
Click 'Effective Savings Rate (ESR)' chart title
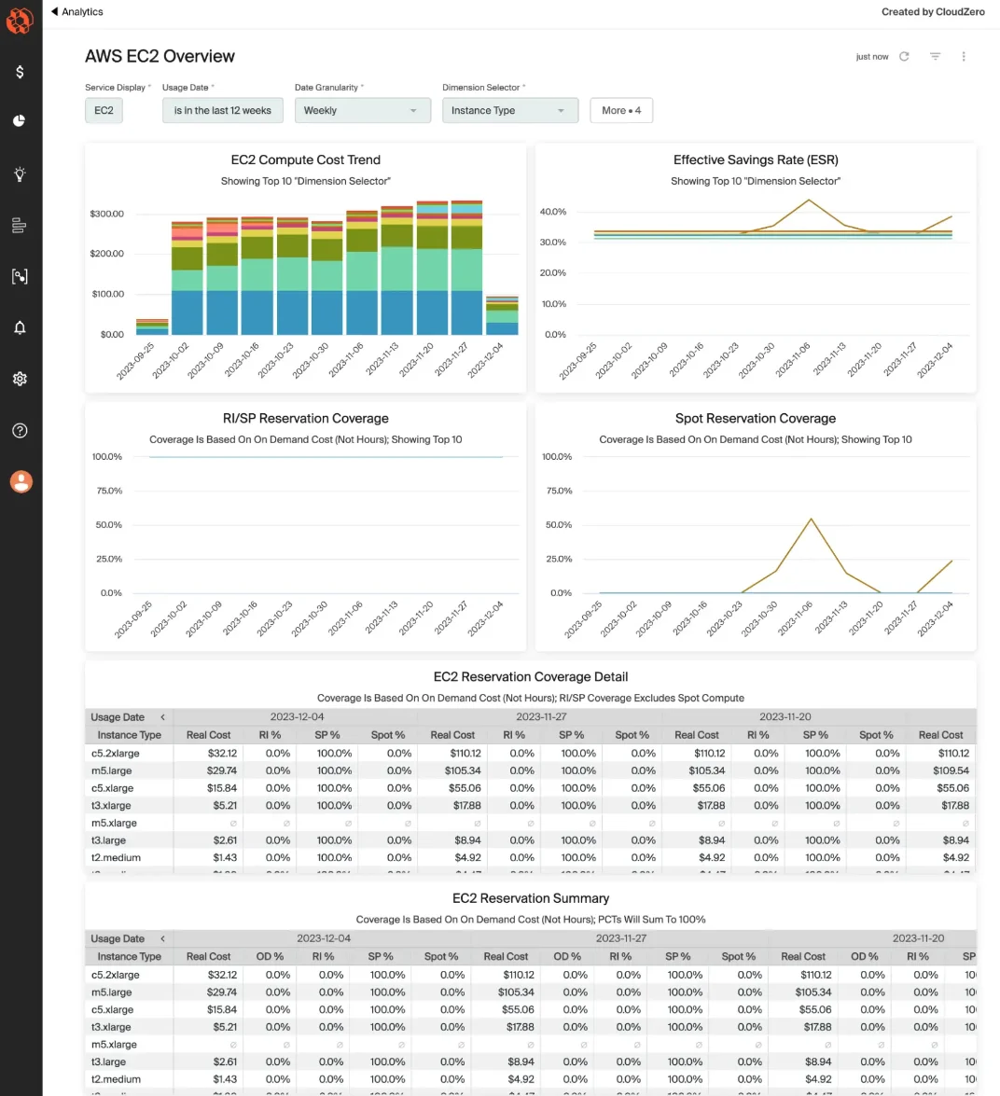756,160
